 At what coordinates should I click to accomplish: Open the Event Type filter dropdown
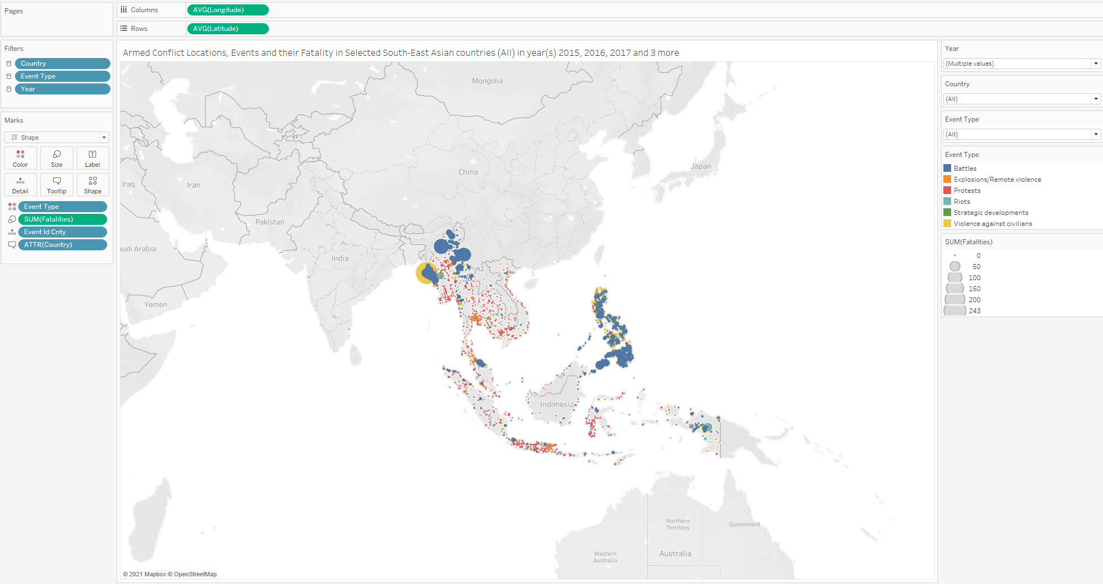(x=1095, y=134)
